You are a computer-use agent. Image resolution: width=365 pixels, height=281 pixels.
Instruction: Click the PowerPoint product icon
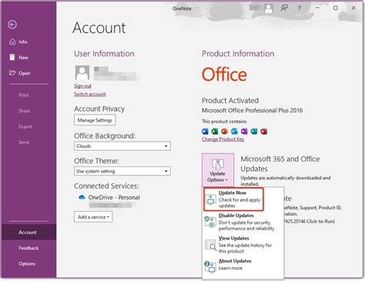click(x=225, y=132)
